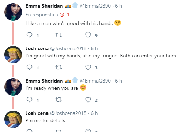Open the @F1 mention link
Viewport: 182px width, 132px height.
pos(64,15)
